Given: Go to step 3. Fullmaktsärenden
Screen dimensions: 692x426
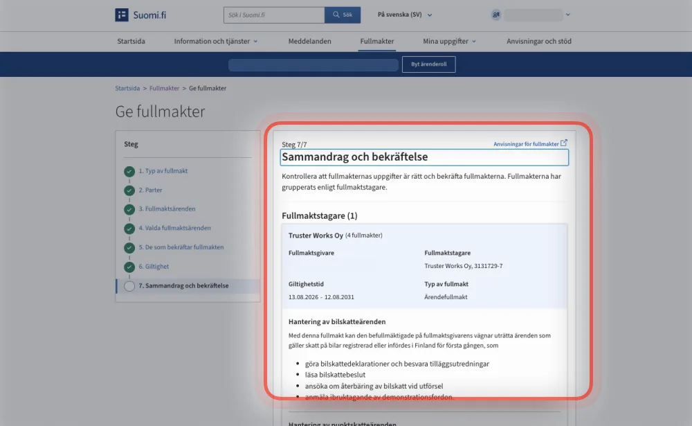Looking at the screenshot, I should point(167,209).
